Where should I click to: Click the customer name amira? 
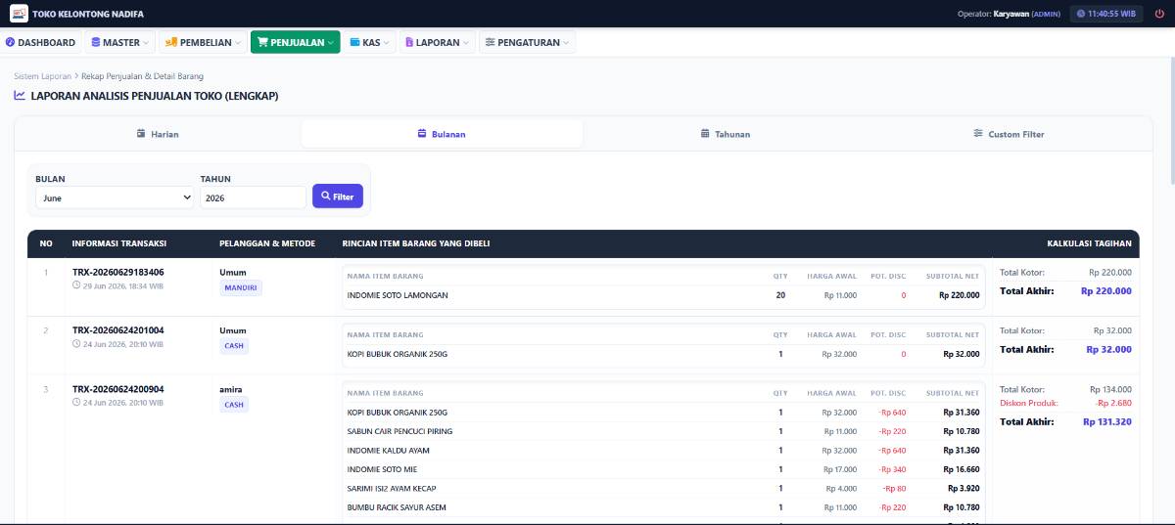pyautogui.click(x=230, y=389)
